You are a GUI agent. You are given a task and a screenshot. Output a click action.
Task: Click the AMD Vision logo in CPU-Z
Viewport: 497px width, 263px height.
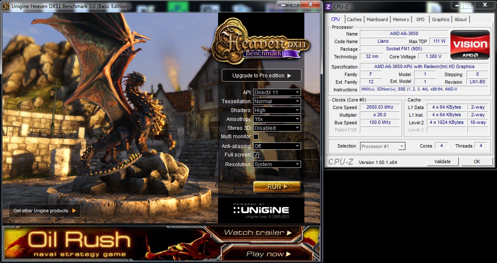pyautogui.click(x=470, y=45)
